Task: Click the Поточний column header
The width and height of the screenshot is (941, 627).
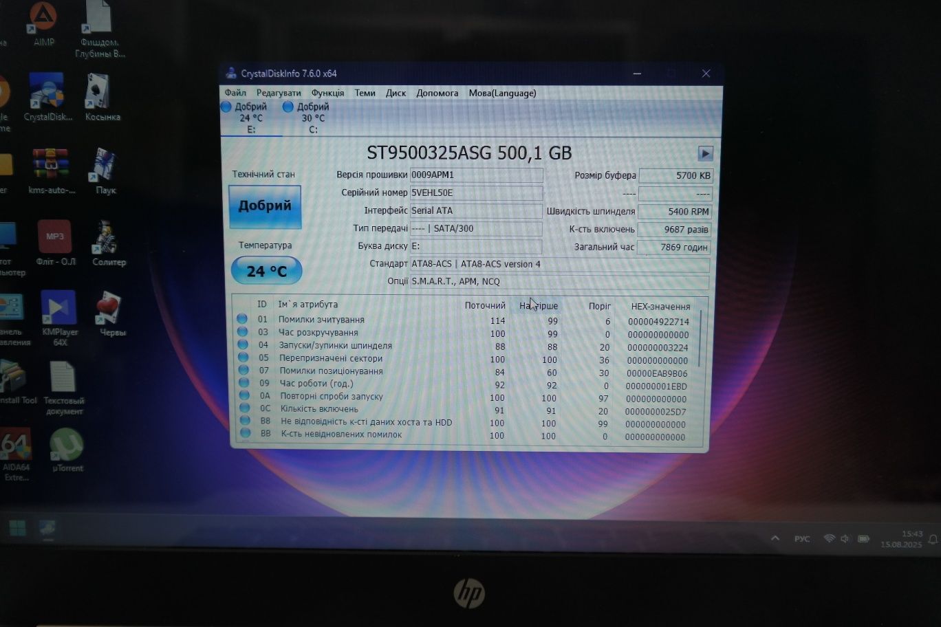Action: click(485, 305)
